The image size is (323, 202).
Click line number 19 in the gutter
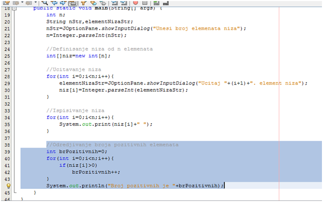click(7, 15)
